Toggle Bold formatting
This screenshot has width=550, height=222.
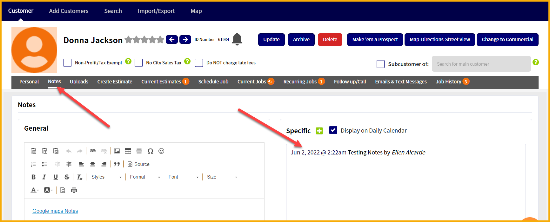33,177
